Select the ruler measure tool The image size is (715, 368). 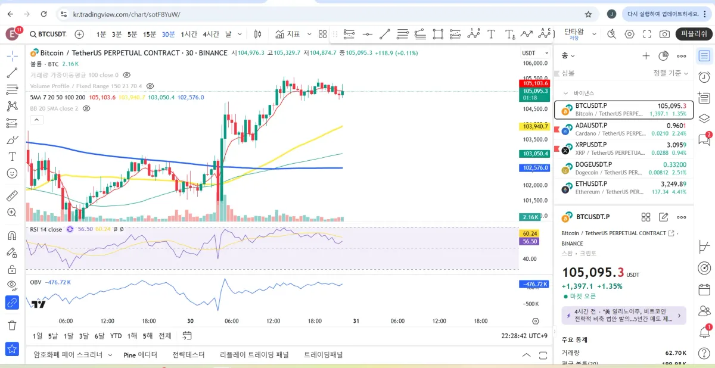point(12,195)
